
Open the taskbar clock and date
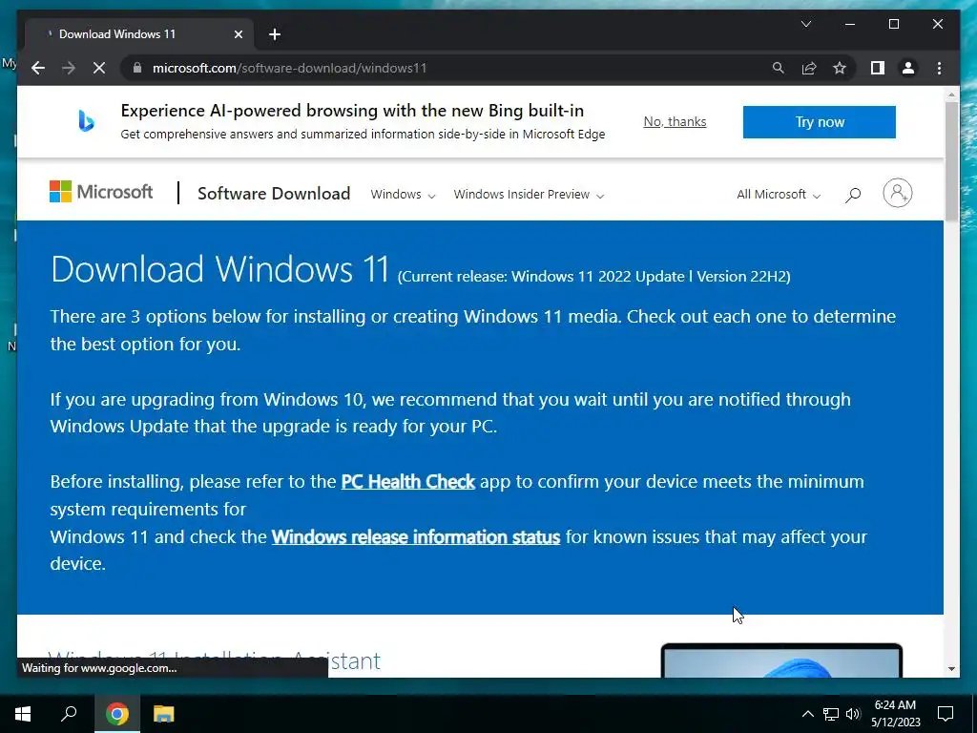click(895, 714)
